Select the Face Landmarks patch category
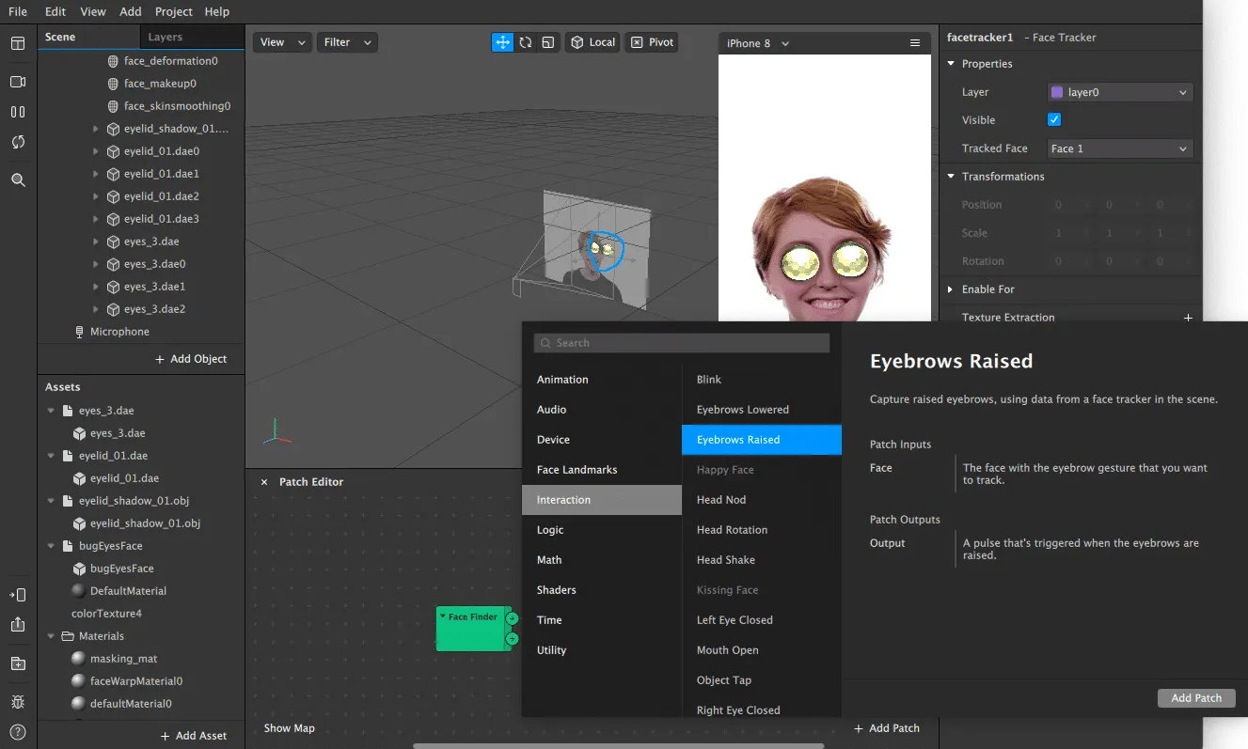1248x749 pixels. [x=602, y=470]
